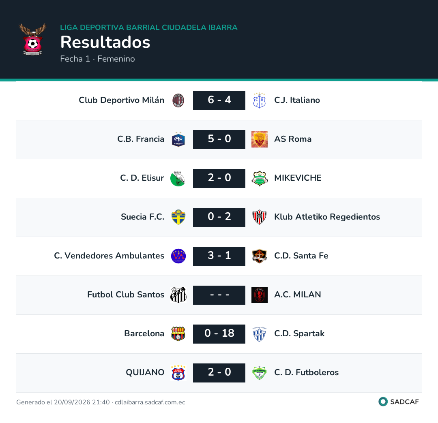Image resolution: width=438 pixels, height=423 pixels.
Task: Click the C. Vendedores Ambulantes blue badge
Action: click(178, 256)
